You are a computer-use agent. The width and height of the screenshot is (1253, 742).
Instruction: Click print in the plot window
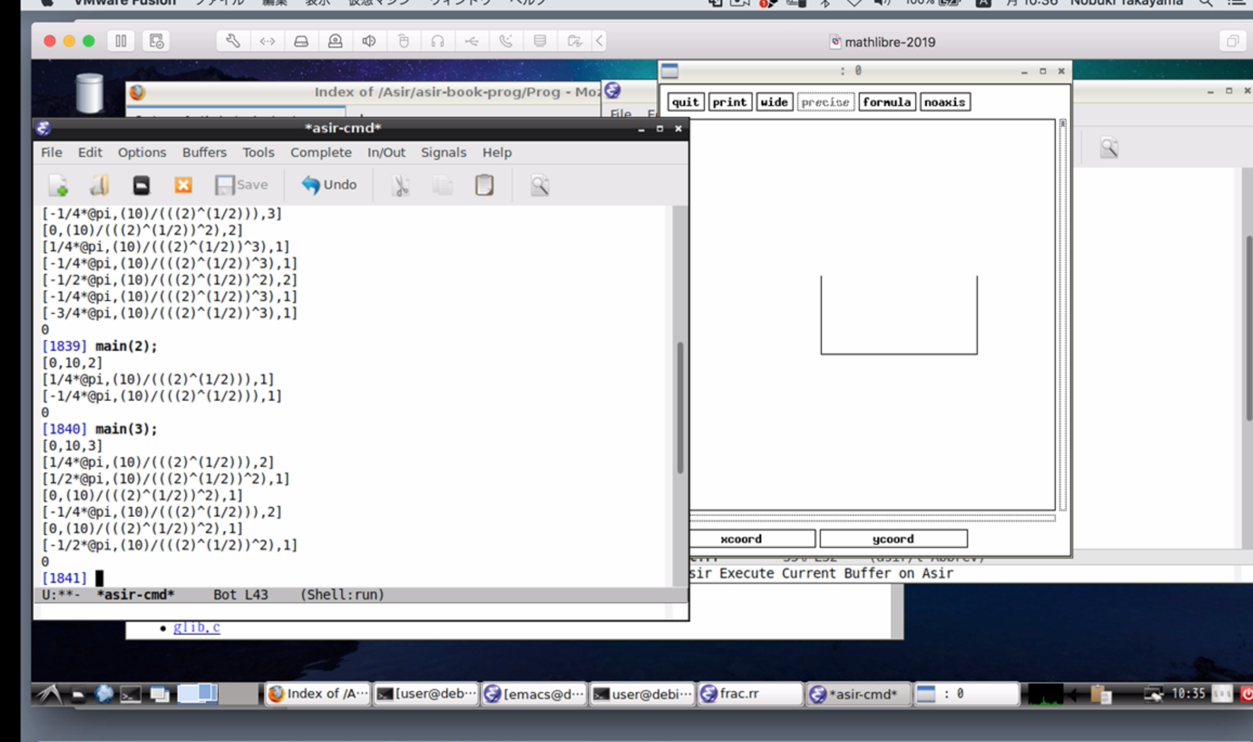pos(730,102)
